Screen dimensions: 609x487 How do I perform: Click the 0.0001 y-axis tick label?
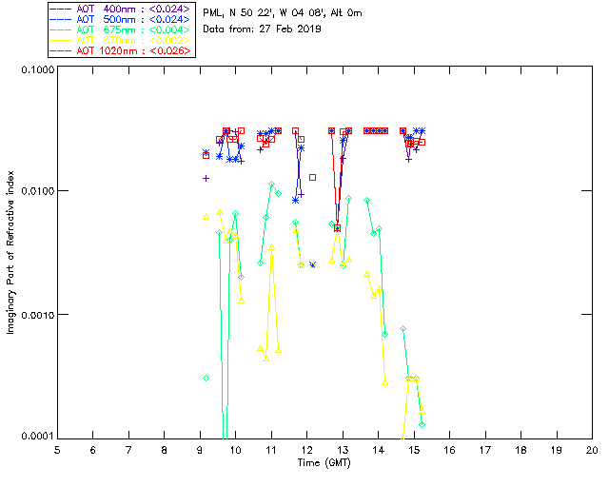point(38,437)
